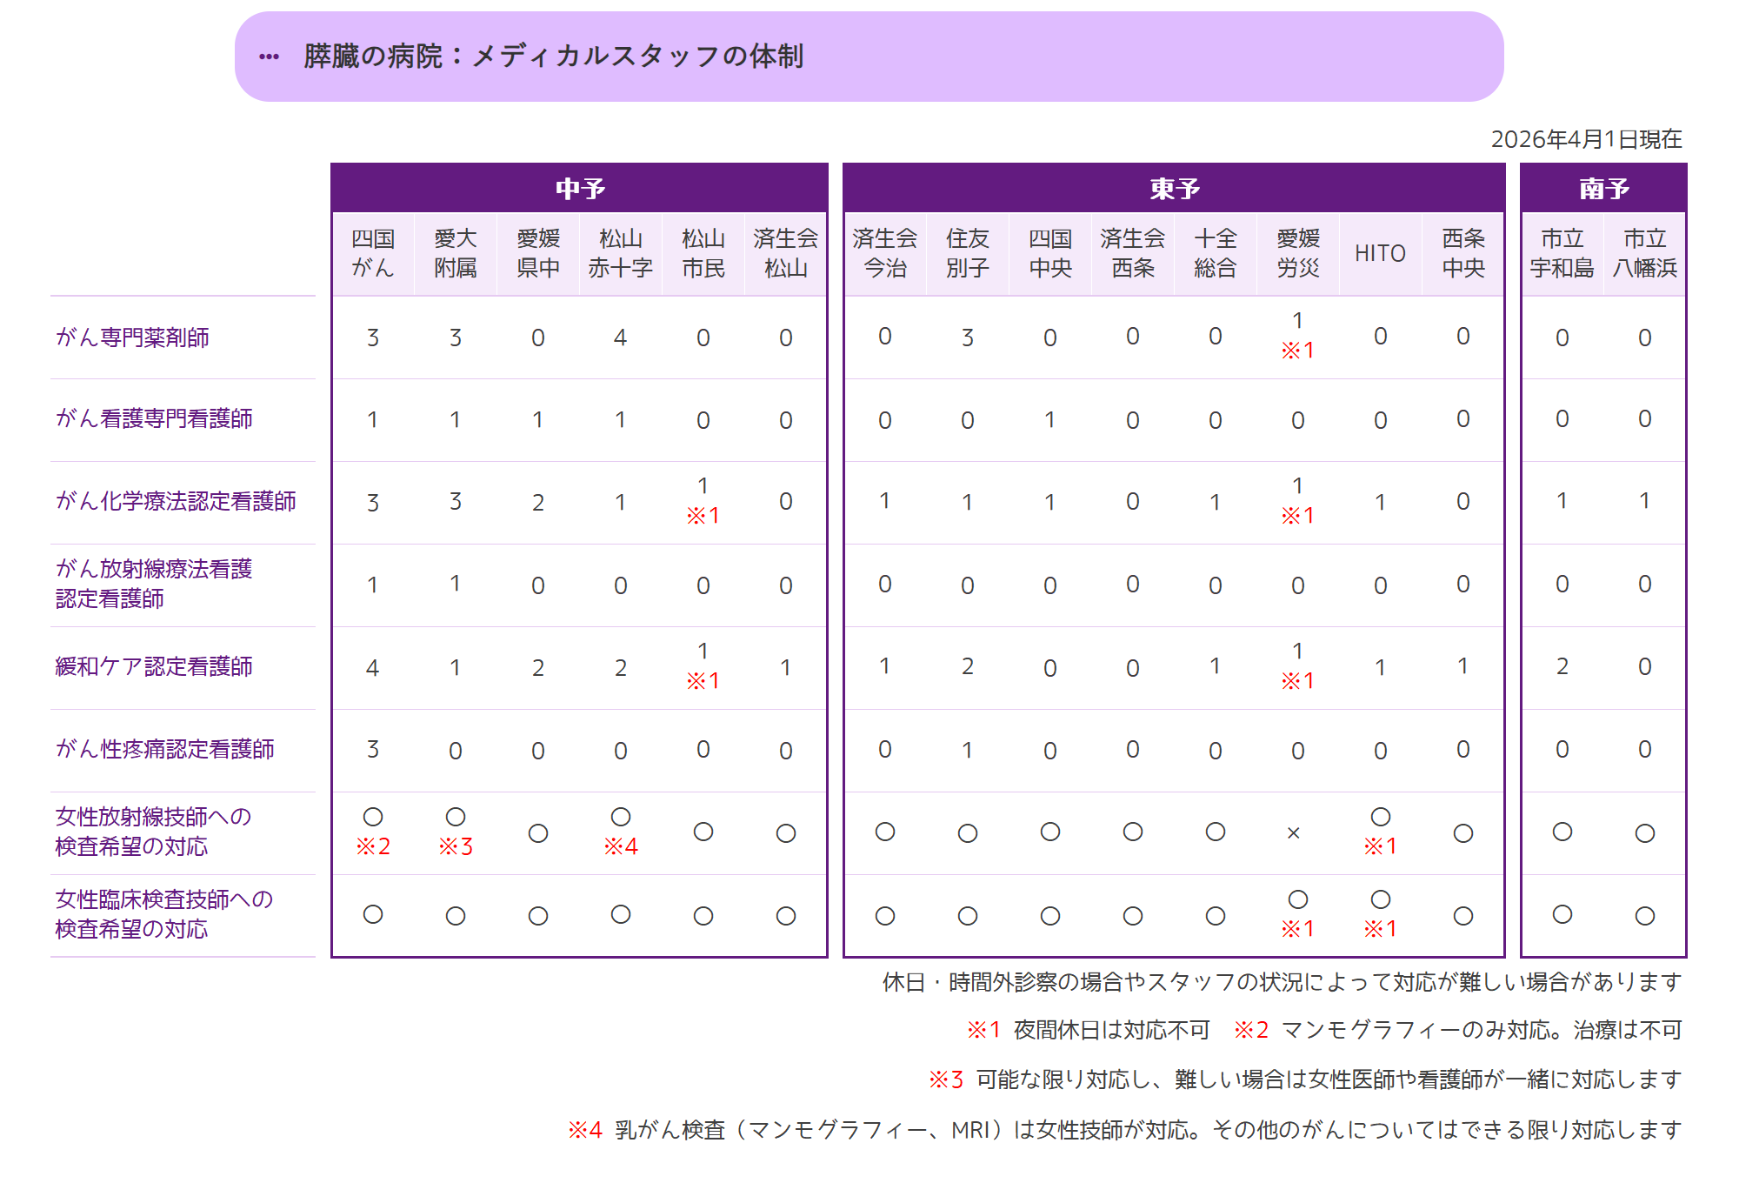Screen dimensions: 1739x1183
Task: Click the footnote 休日・時間外診察の場合 sentence
Action: tap(1282, 982)
